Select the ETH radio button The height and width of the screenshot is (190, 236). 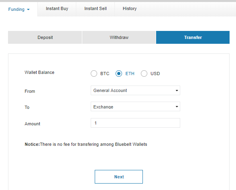[x=119, y=74]
